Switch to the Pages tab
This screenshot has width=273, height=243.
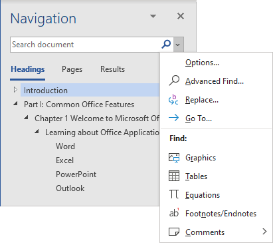click(72, 69)
